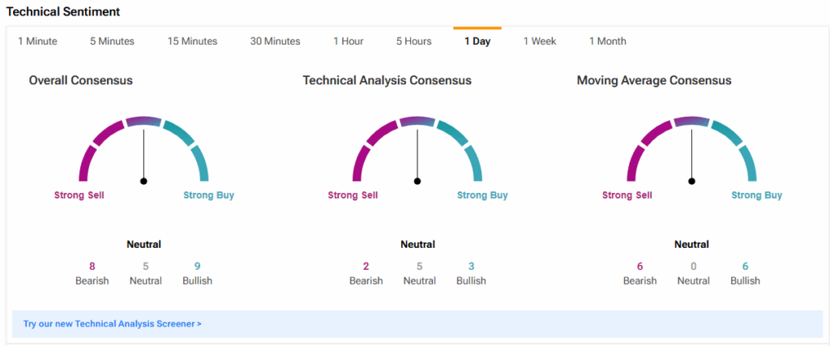
Task: Click the Overall Consensus gauge needle
Action: click(x=143, y=154)
